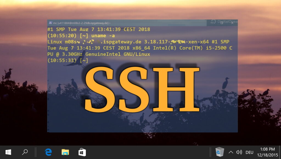Viewport: 281px width, 159px height.
Task: Minimize the SSH terminal window
Action: coord(212,23)
